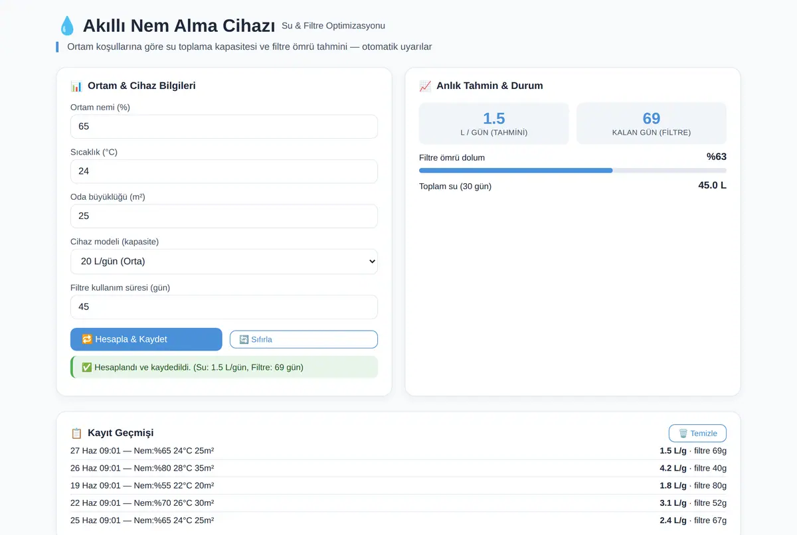Screen dimensions: 797x535
Task: Focus the Sıcaklık (°C) input field
Action: coord(224,171)
